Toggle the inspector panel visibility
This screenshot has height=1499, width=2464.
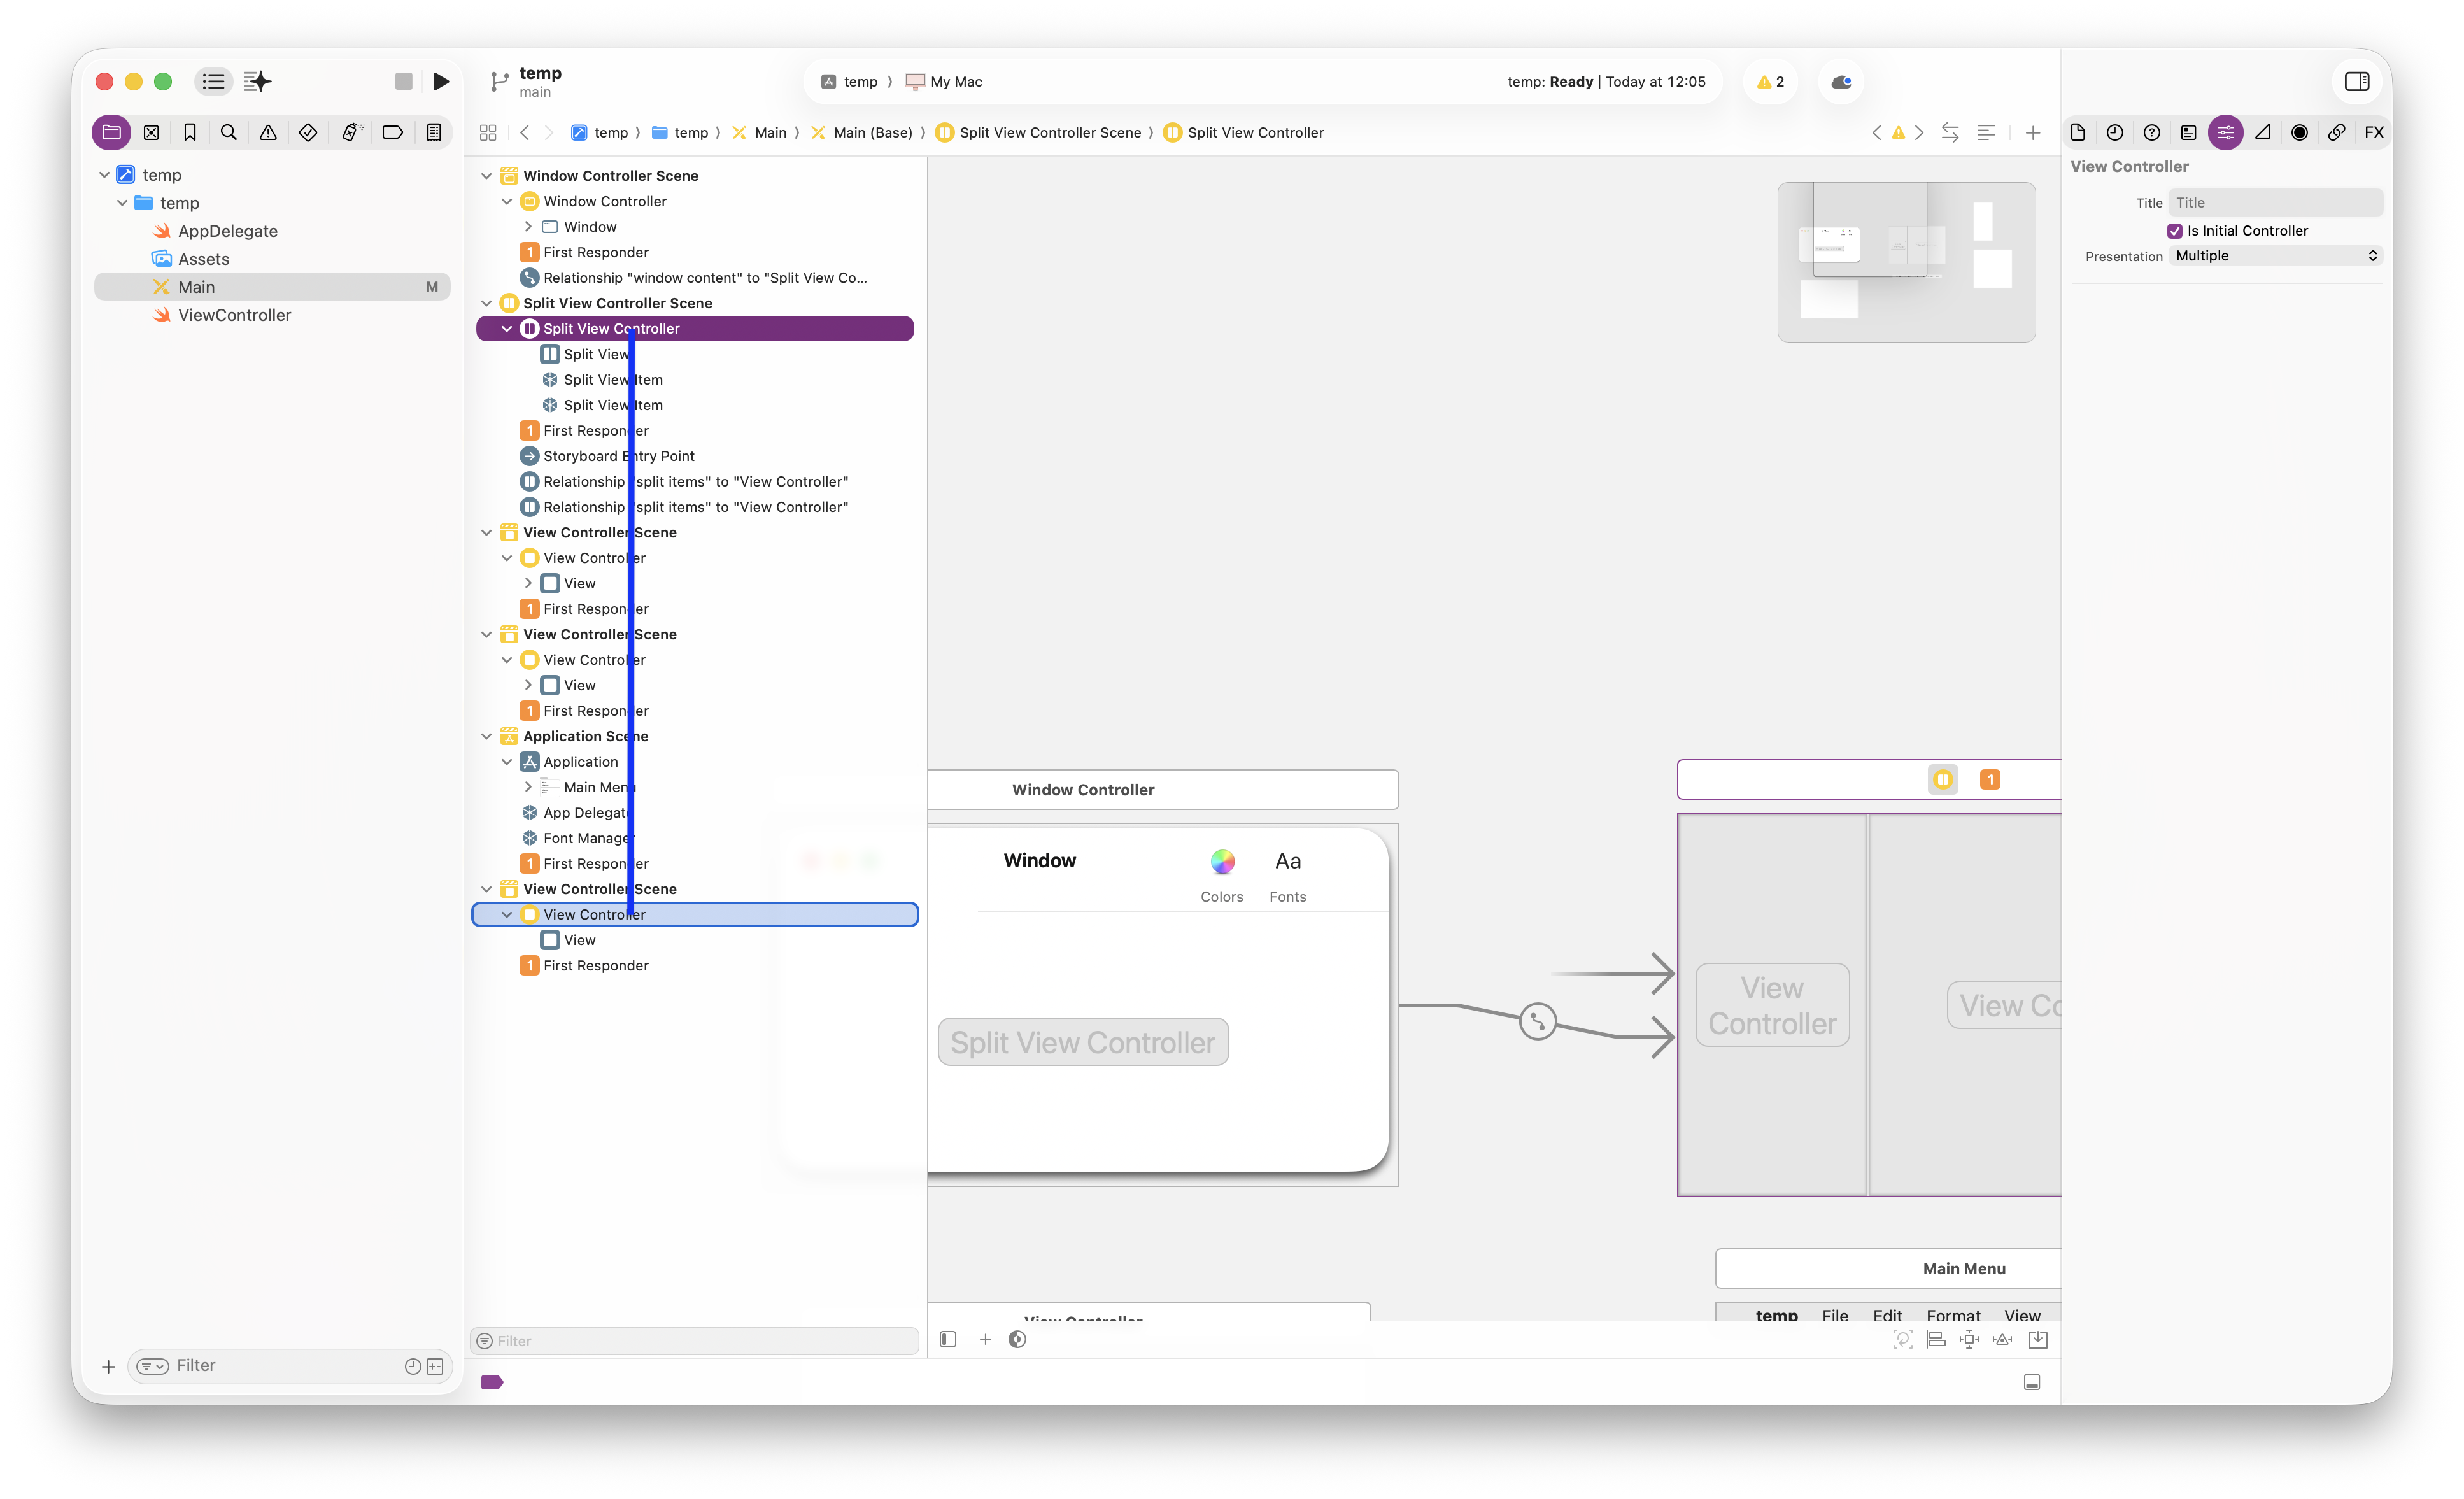click(x=2356, y=81)
